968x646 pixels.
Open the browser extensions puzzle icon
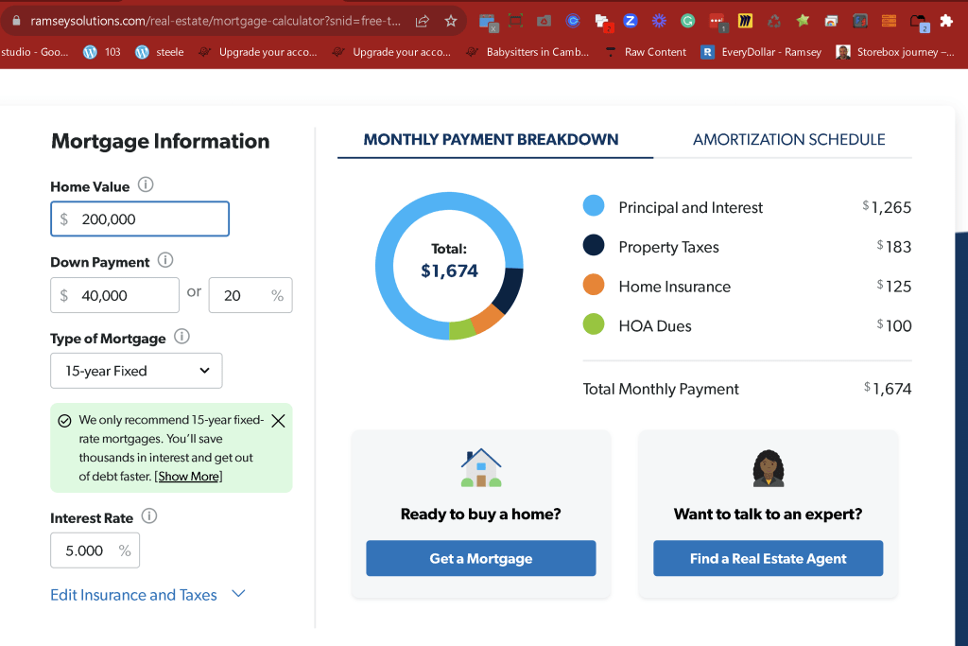point(946,21)
